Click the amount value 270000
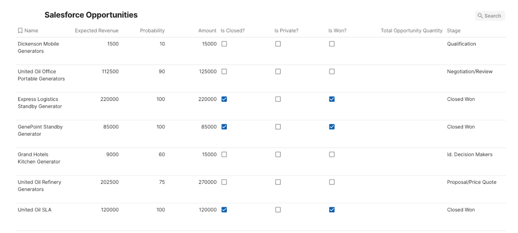Viewport: 518px width, 233px height. [x=208, y=182]
